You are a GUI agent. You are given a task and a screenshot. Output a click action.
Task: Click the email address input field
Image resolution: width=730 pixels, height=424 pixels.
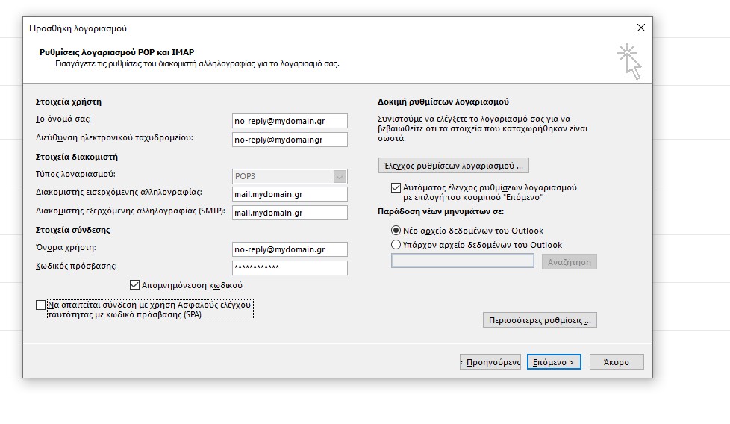[290, 140]
